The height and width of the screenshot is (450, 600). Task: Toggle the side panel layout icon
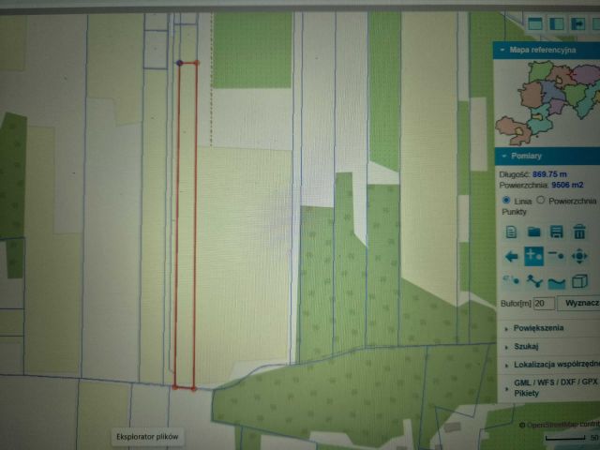tap(557, 23)
